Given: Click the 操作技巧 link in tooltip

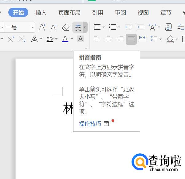Looking at the screenshot, I should pyautogui.click(x=90, y=124).
